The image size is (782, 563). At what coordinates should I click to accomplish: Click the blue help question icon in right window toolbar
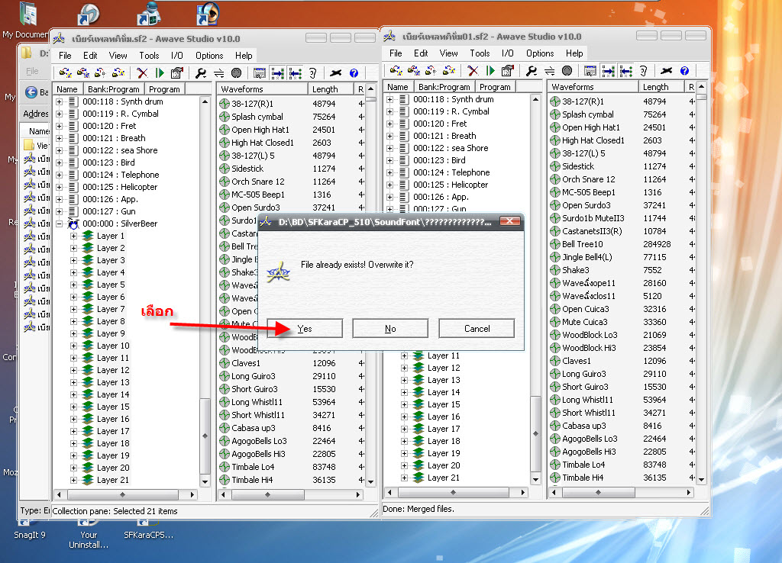coord(685,71)
